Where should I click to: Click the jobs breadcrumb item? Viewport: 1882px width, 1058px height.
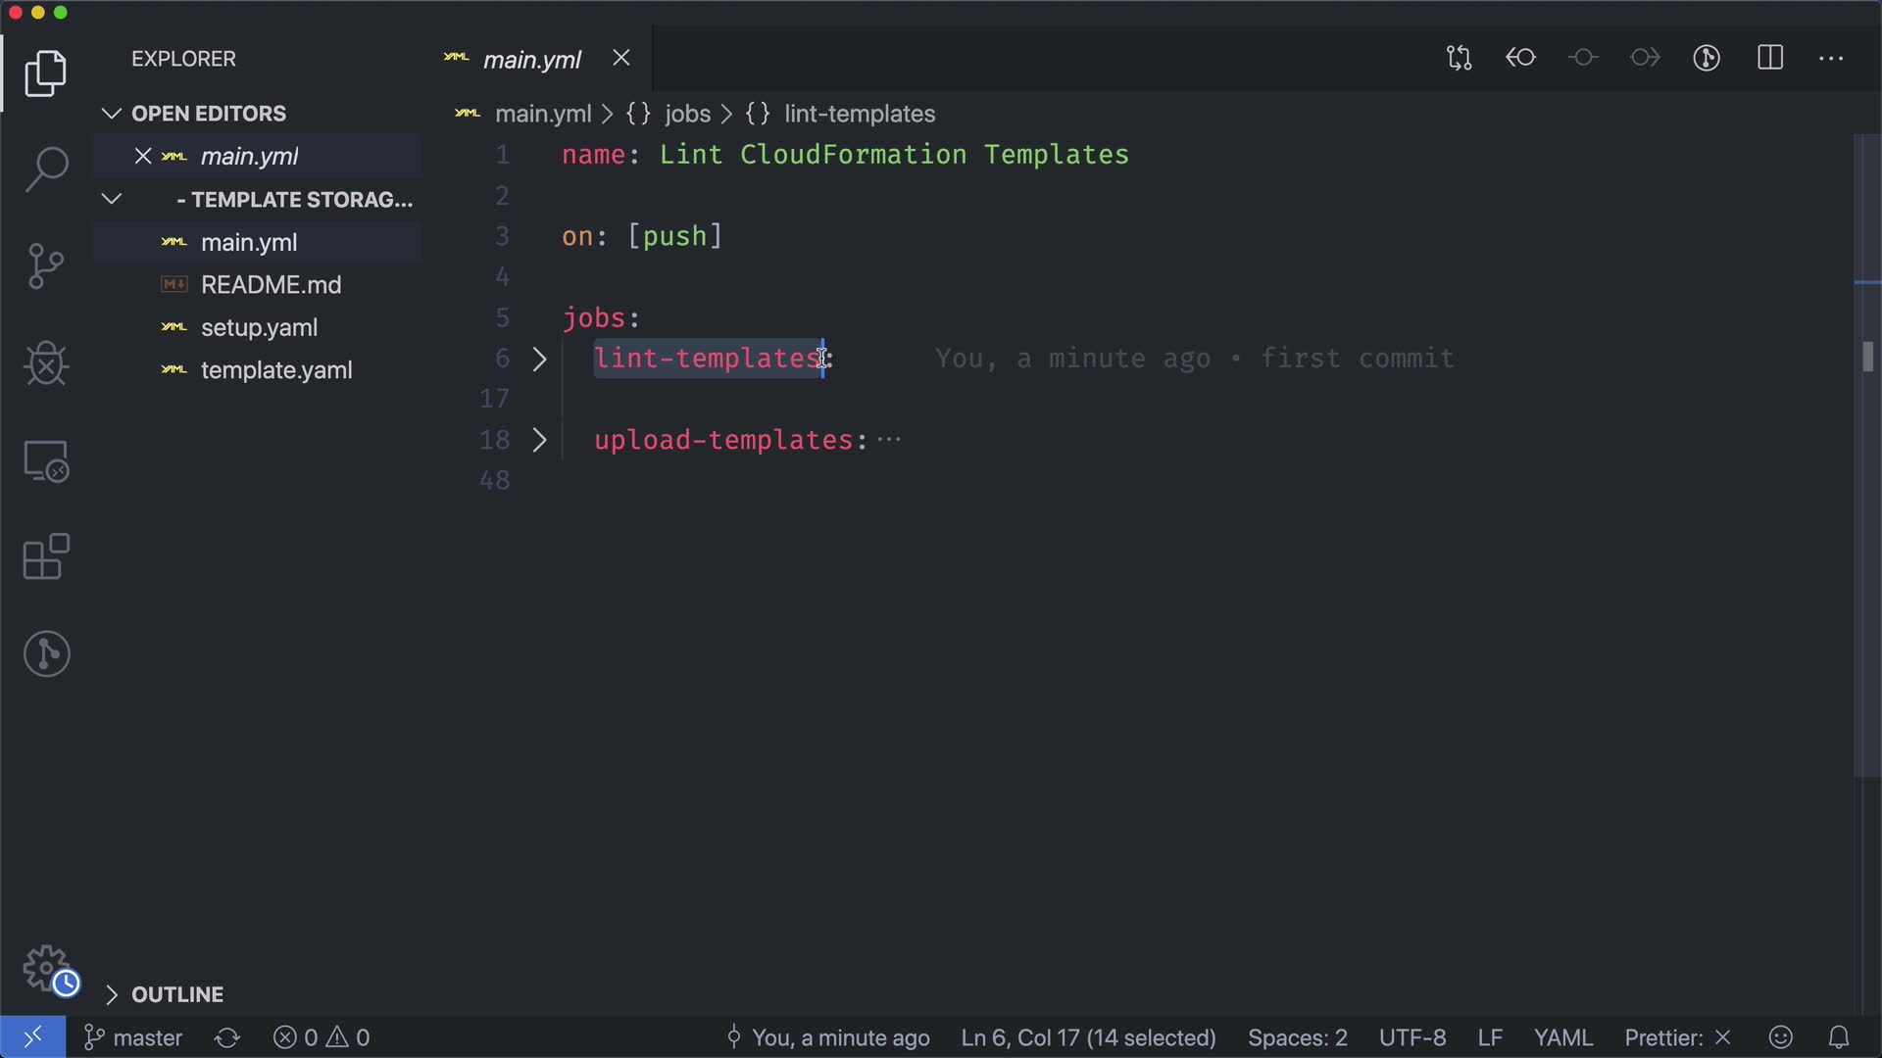pyautogui.click(x=687, y=115)
